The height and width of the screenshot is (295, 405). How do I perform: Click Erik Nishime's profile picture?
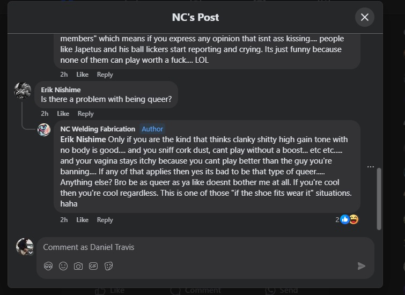23,91
